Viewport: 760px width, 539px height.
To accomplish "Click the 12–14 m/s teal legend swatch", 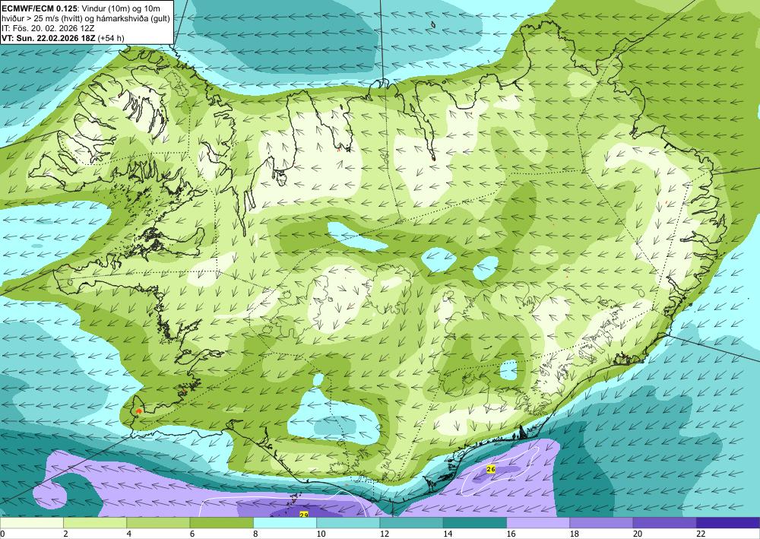I will tap(411, 523).
